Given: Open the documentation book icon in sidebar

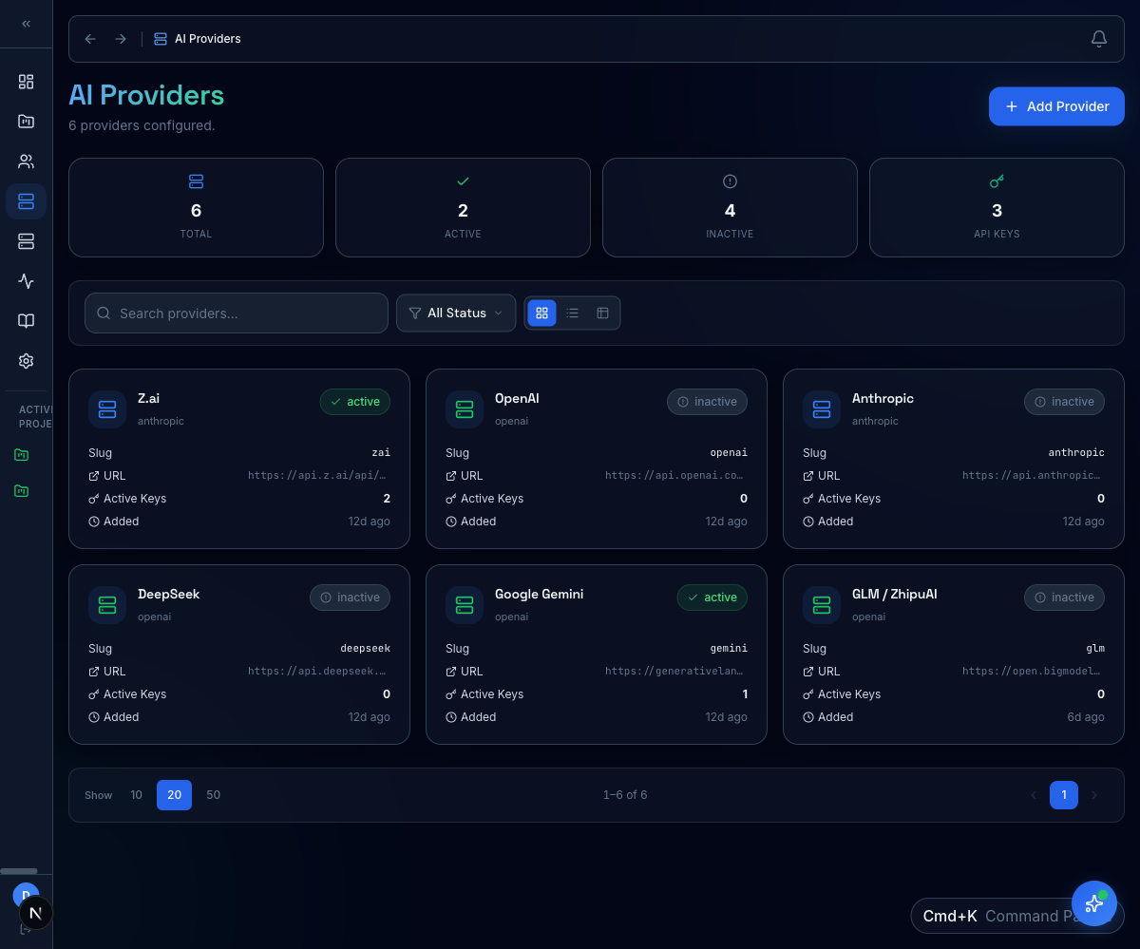Looking at the screenshot, I should (x=26, y=321).
